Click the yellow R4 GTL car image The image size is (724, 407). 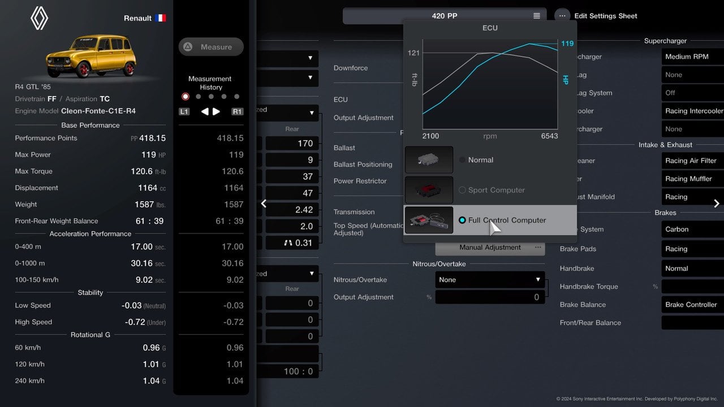(x=91, y=56)
